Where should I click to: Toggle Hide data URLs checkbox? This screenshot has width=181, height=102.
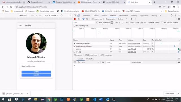click(97, 23)
